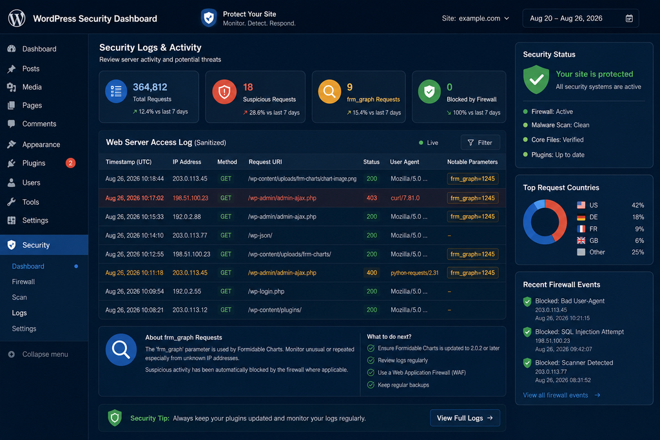Screen dimensions: 660x440
Task: Click the Pages icon in sidebar
Action: pyautogui.click(x=12, y=105)
